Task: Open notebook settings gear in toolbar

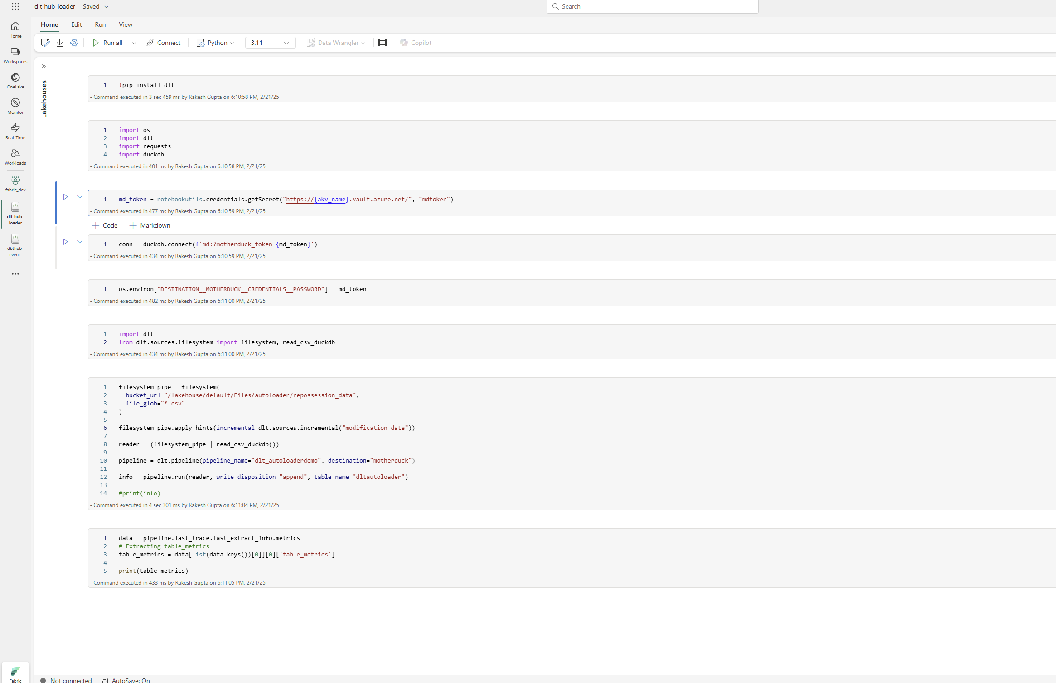Action: 74,42
